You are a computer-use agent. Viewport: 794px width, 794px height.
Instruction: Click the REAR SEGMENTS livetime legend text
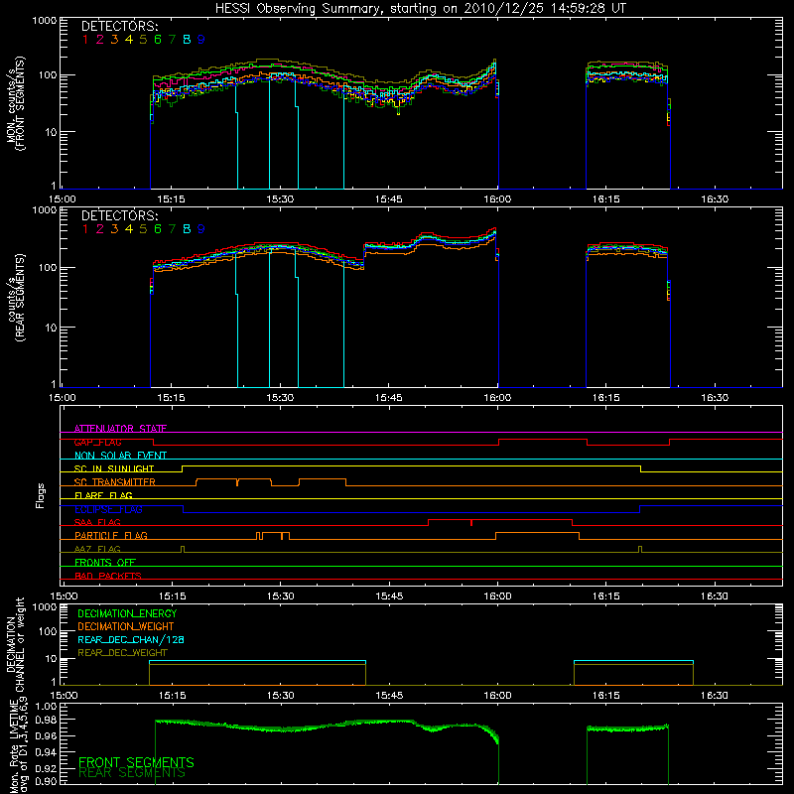click(x=132, y=773)
